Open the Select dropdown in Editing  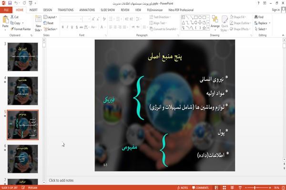pyautogui.click(x=261, y=29)
